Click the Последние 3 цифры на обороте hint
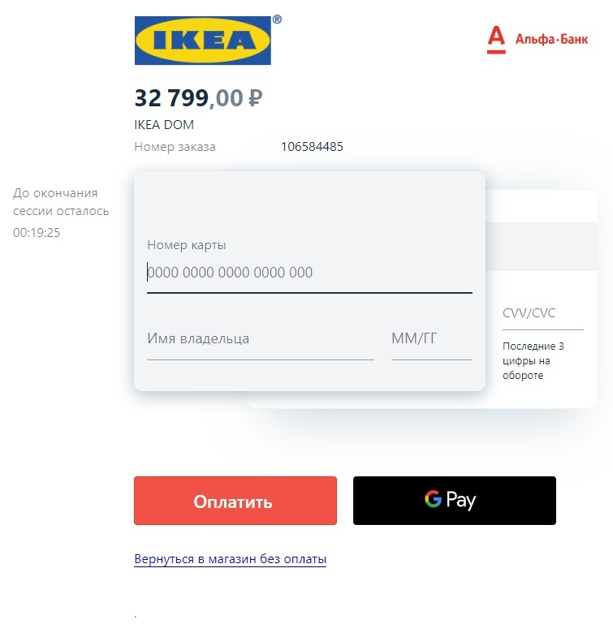The image size is (613, 624). 533,361
